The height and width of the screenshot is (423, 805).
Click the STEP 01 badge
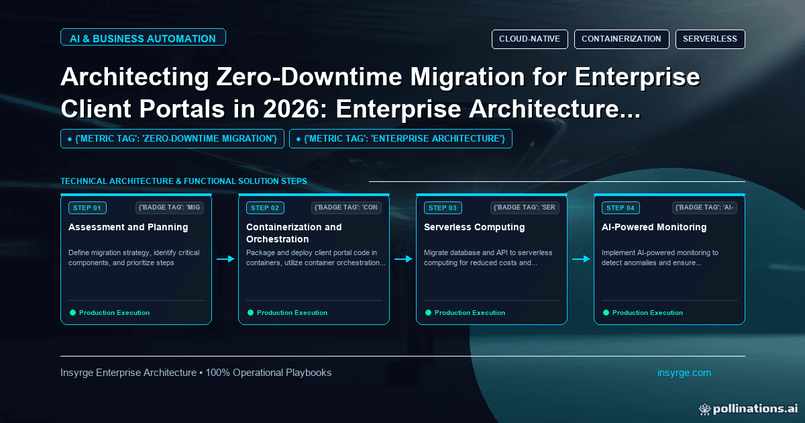pos(87,207)
